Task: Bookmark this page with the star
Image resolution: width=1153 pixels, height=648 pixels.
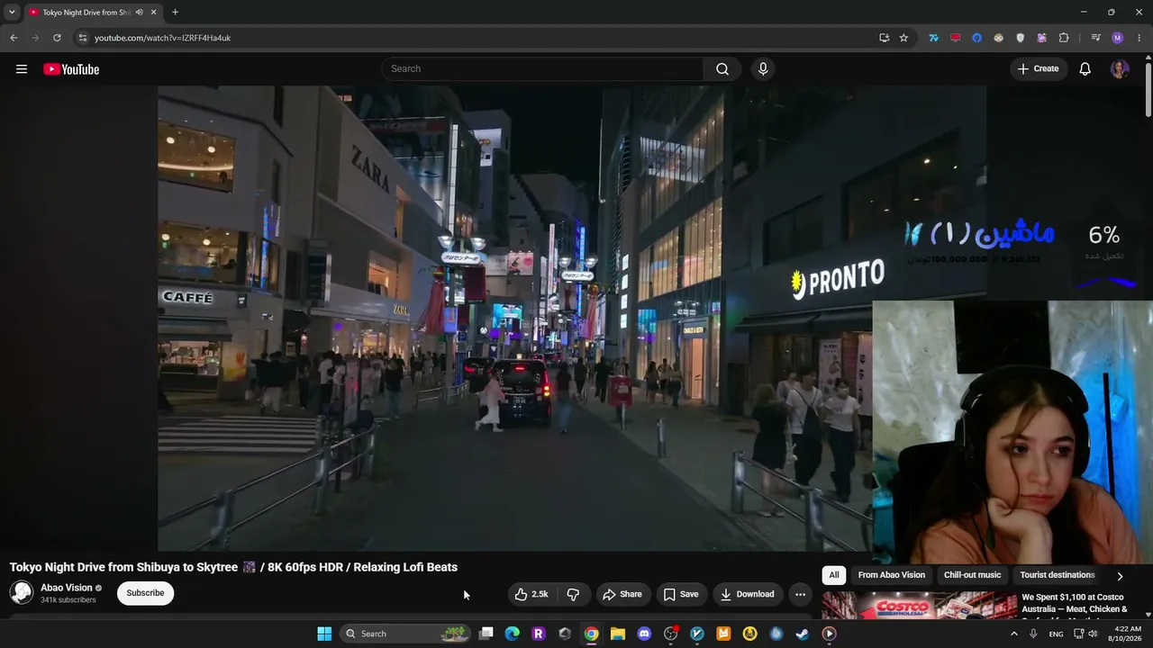Action: (x=903, y=38)
